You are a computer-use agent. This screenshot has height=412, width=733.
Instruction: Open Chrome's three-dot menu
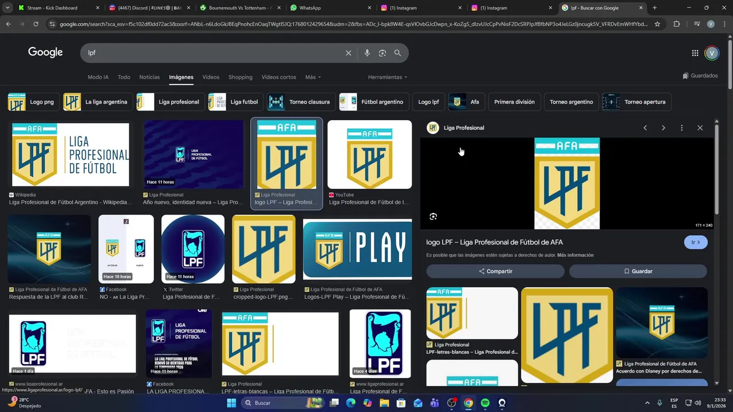tap(724, 24)
